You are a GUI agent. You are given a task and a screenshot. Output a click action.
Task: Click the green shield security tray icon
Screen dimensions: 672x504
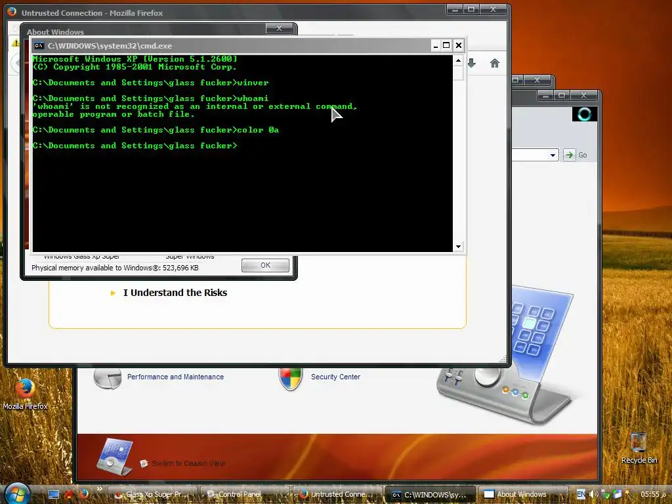606,495
